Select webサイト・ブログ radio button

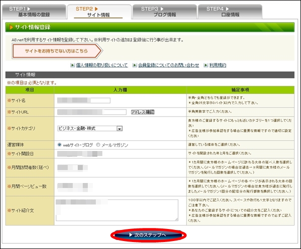(x=60, y=144)
